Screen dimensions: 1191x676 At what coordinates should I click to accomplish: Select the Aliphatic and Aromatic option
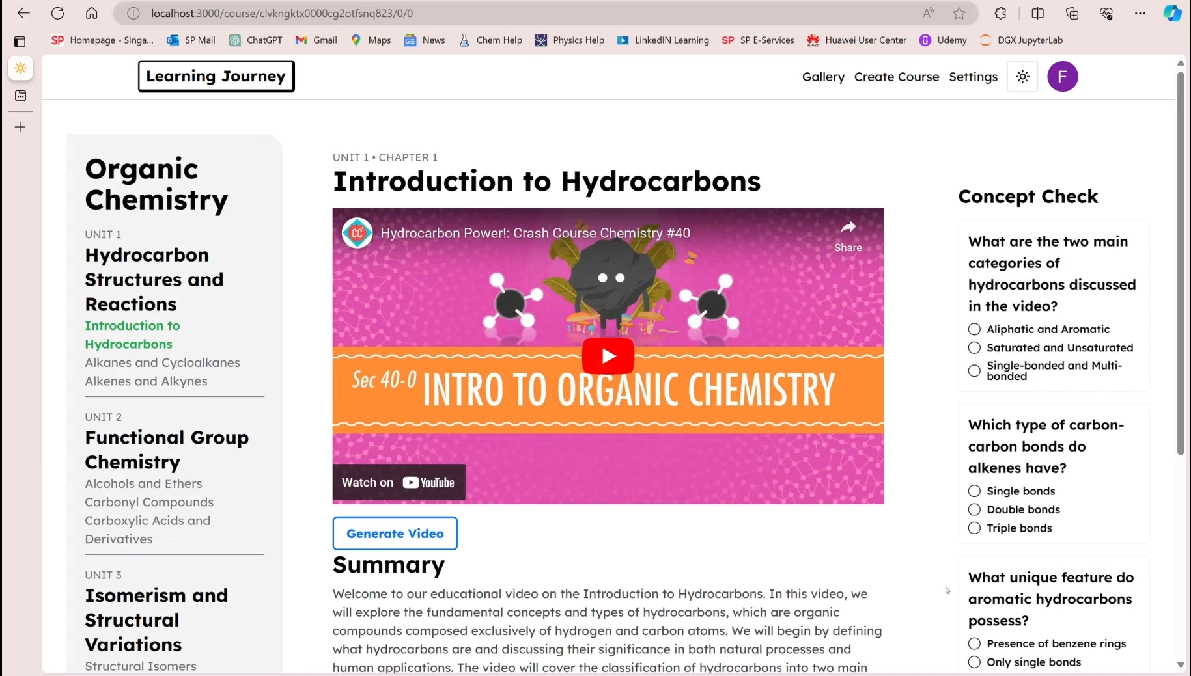point(974,329)
